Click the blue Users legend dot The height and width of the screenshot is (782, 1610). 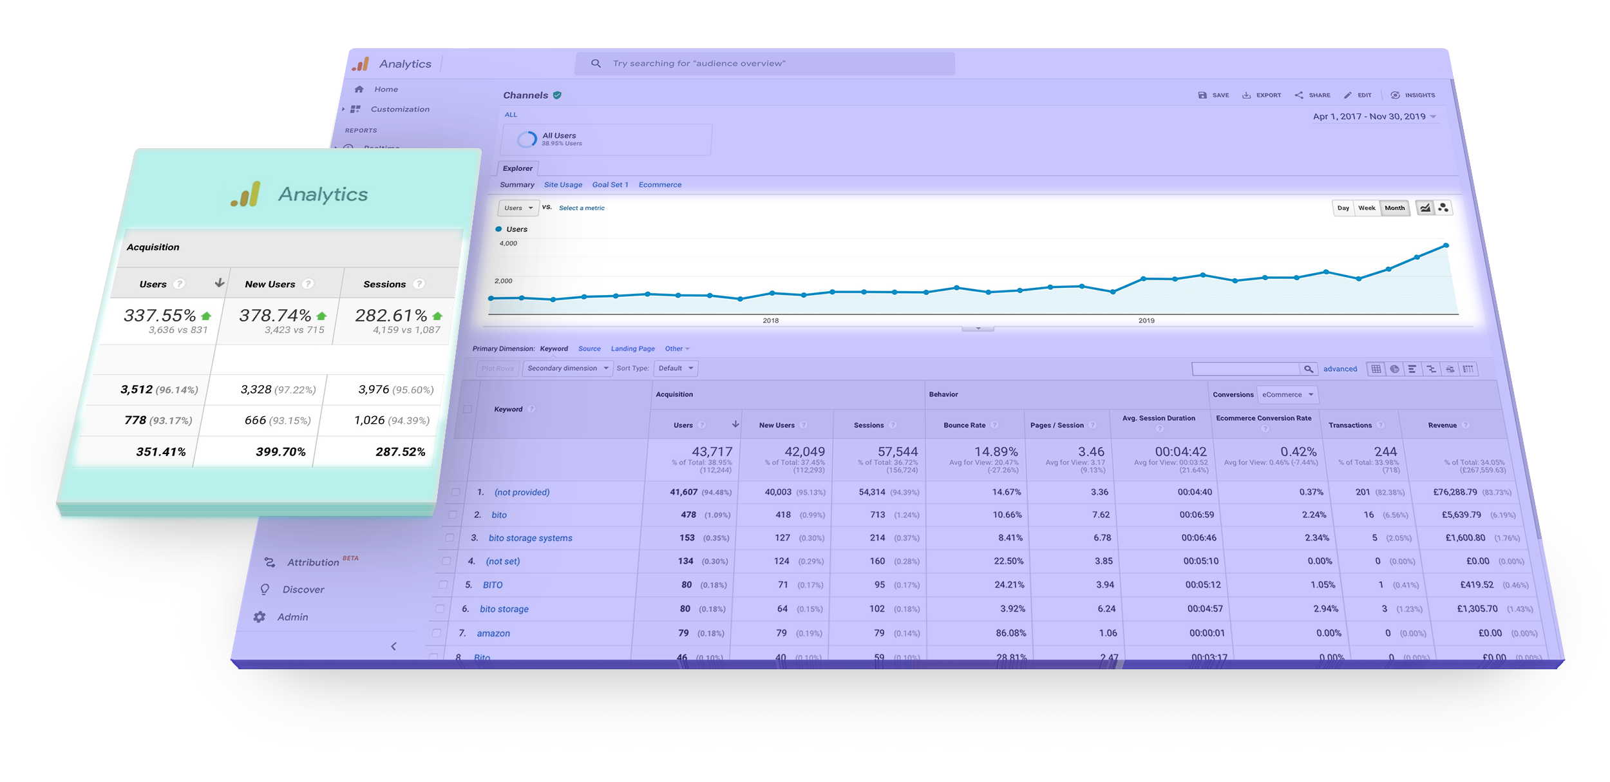[x=498, y=229]
